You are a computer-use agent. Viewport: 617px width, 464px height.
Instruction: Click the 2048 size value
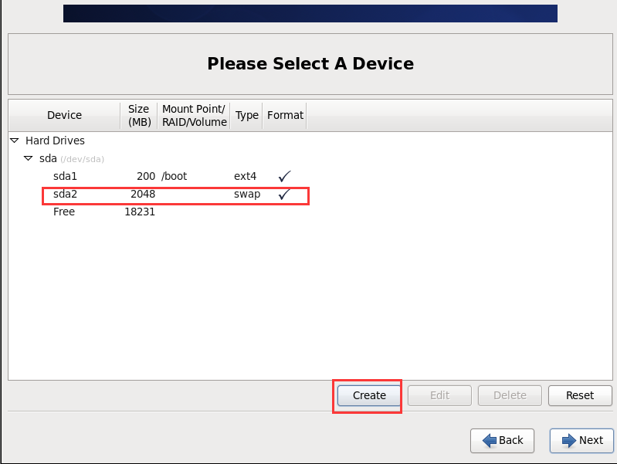[143, 194]
